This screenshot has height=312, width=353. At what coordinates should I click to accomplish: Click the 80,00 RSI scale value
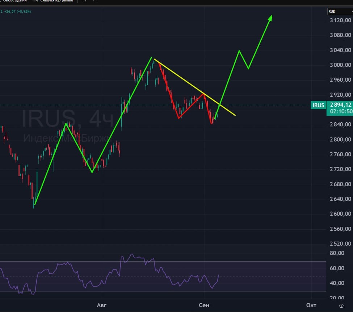(337, 253)
